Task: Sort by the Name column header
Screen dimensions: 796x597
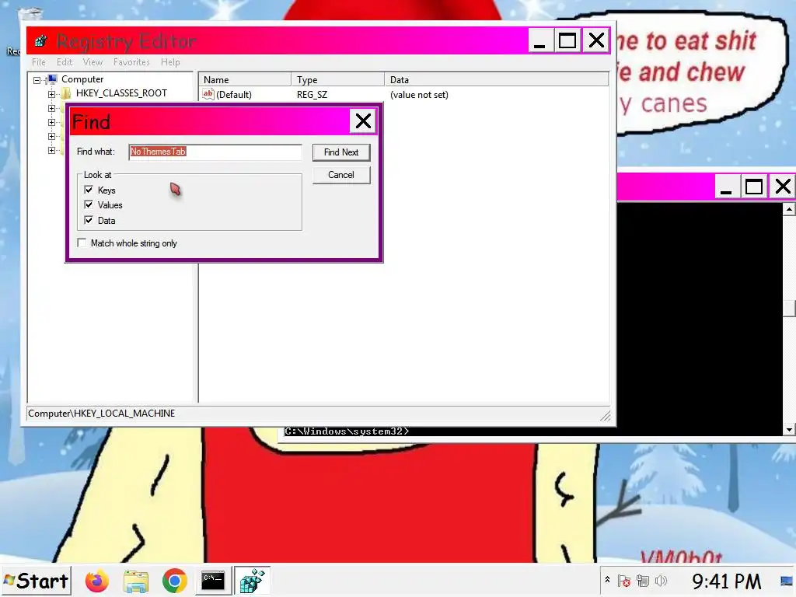Action: (245, 80)
